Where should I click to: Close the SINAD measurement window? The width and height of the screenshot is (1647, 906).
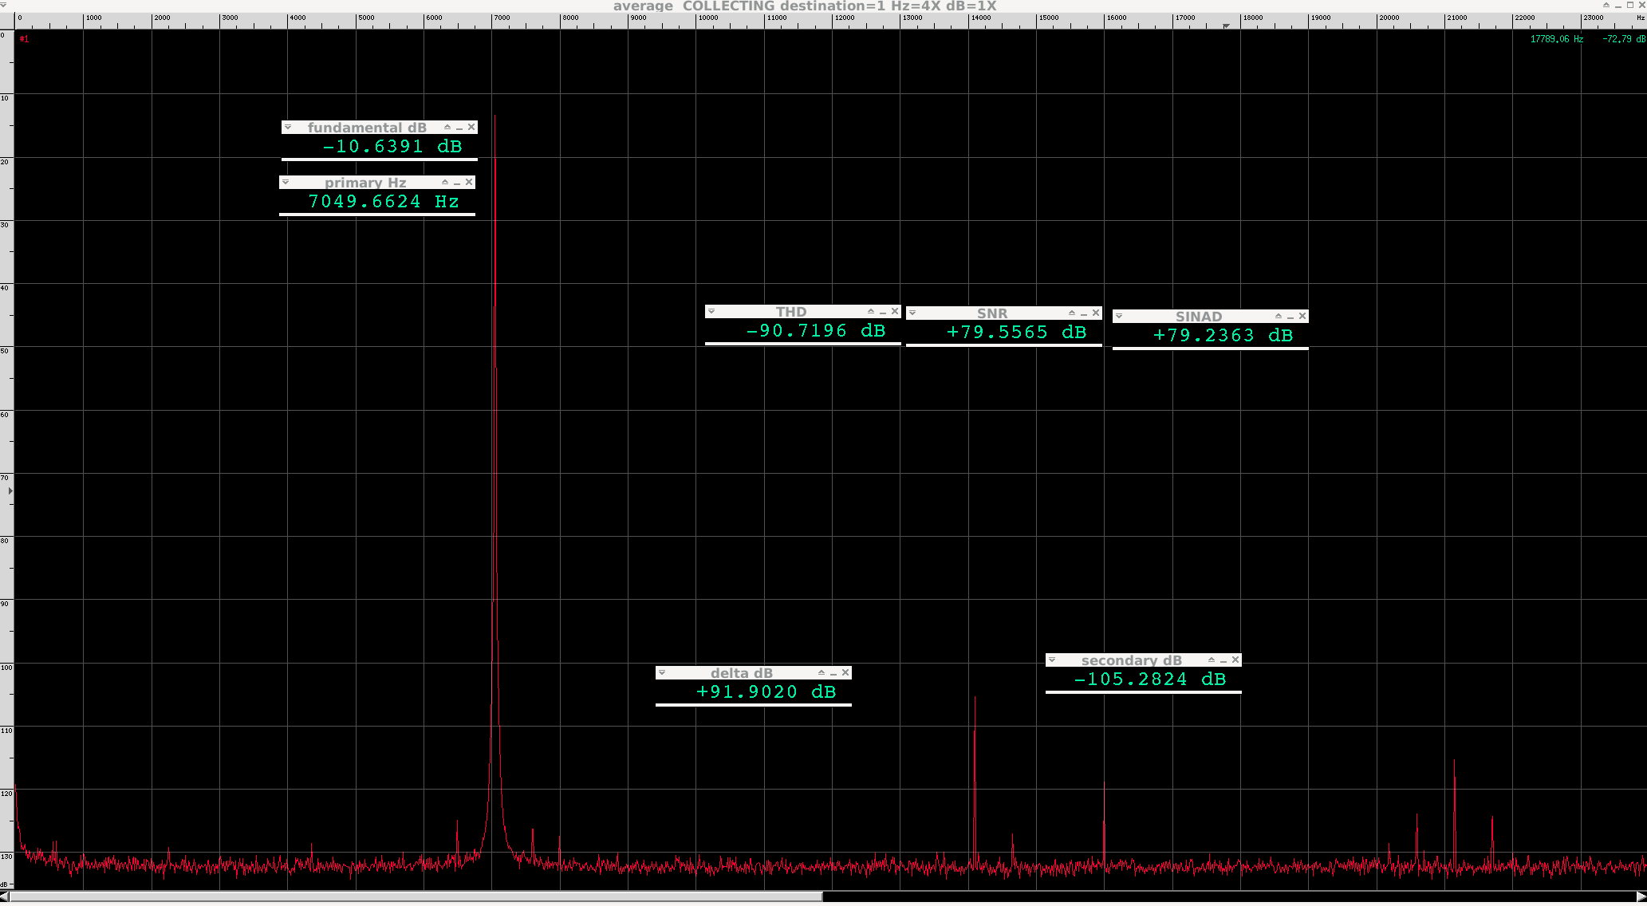click(1302, 317)
